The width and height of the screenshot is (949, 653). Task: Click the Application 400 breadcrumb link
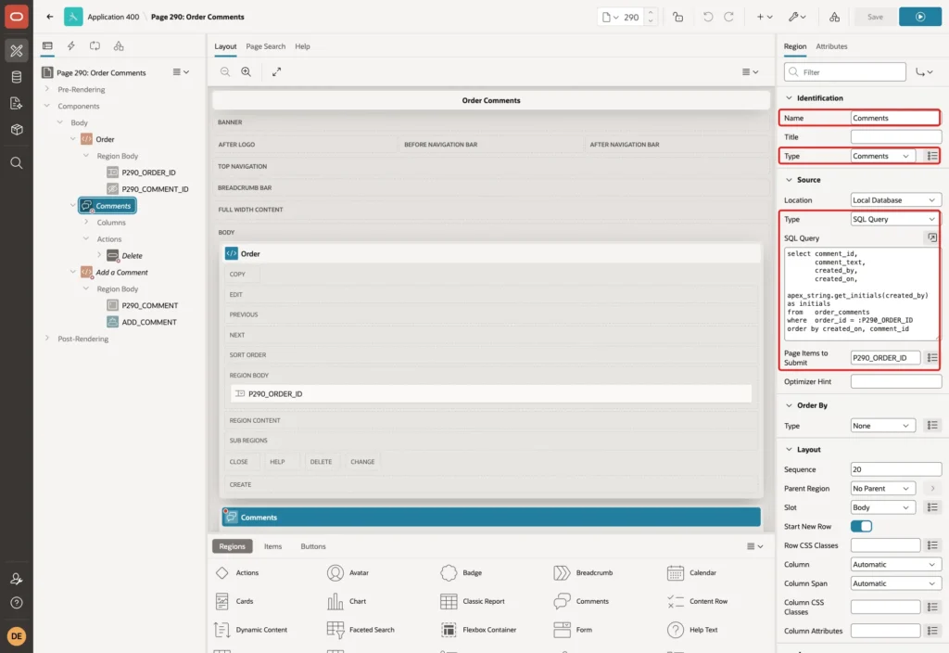pos(113,17)
